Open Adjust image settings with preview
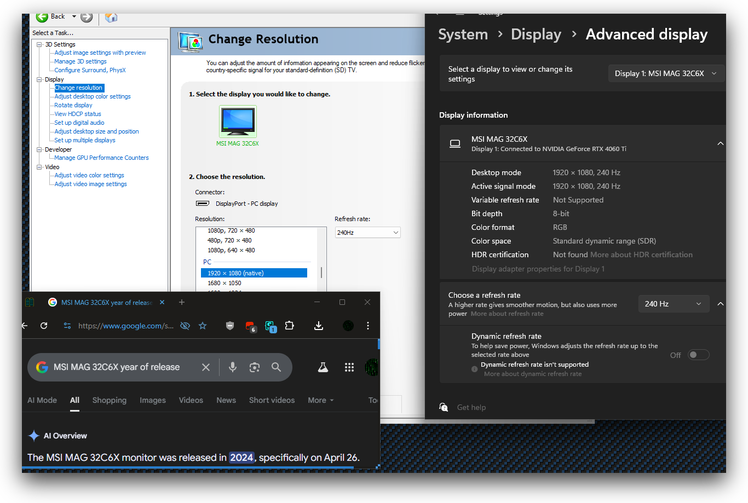The height and width of the screenshot is (503, 748). tap(100, 53)
